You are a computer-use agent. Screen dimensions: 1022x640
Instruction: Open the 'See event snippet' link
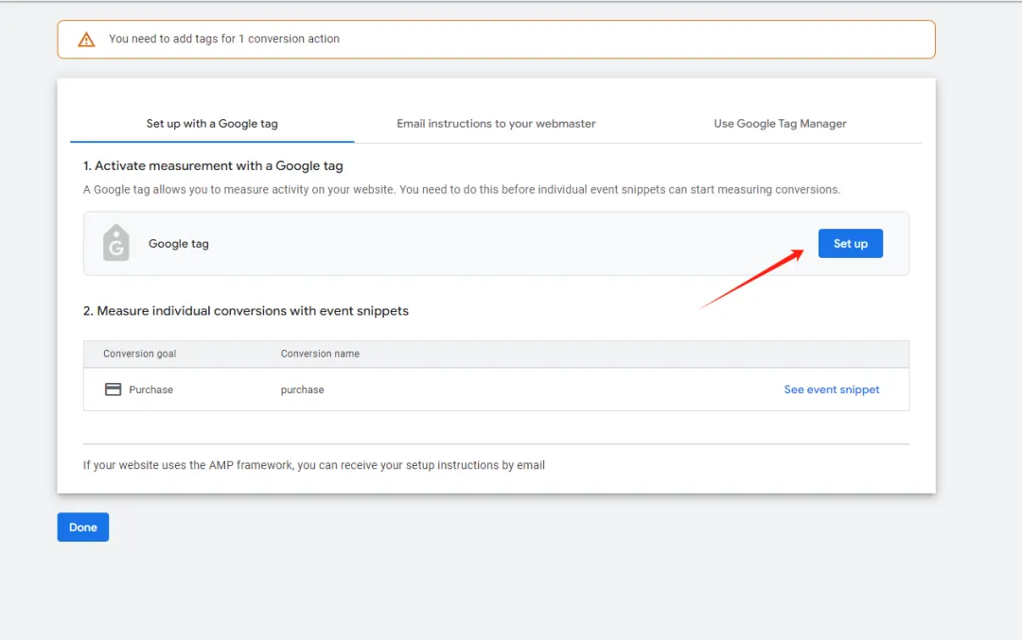(832, 389)
